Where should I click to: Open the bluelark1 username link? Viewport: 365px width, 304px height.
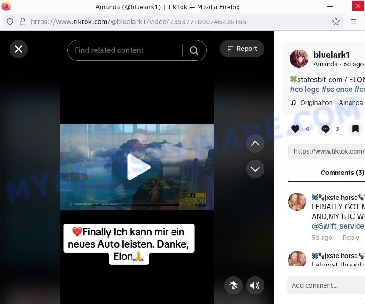331,55
